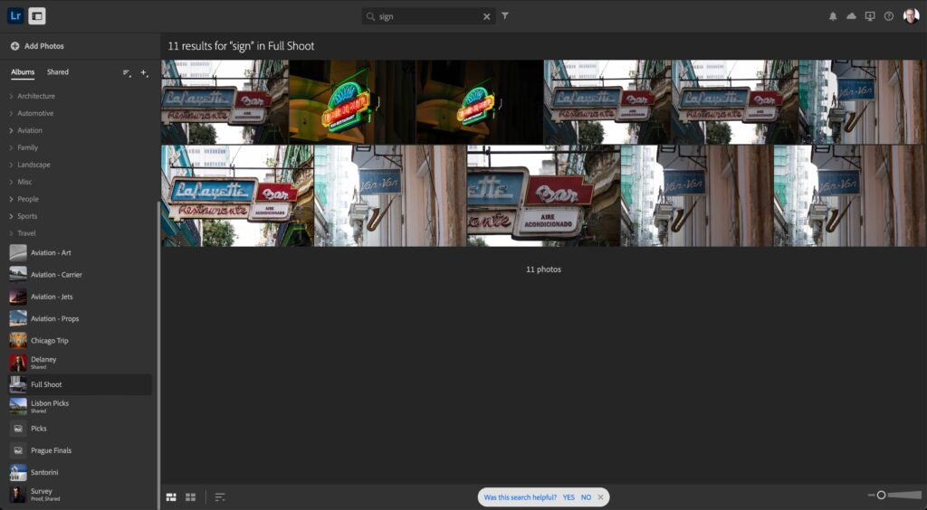Clear the "sign" search text

[486, 16]
